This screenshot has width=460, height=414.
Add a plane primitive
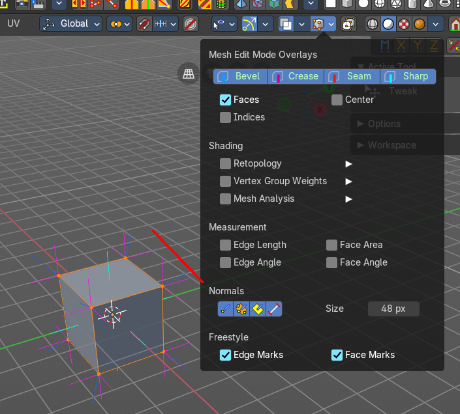pos(330,3)
